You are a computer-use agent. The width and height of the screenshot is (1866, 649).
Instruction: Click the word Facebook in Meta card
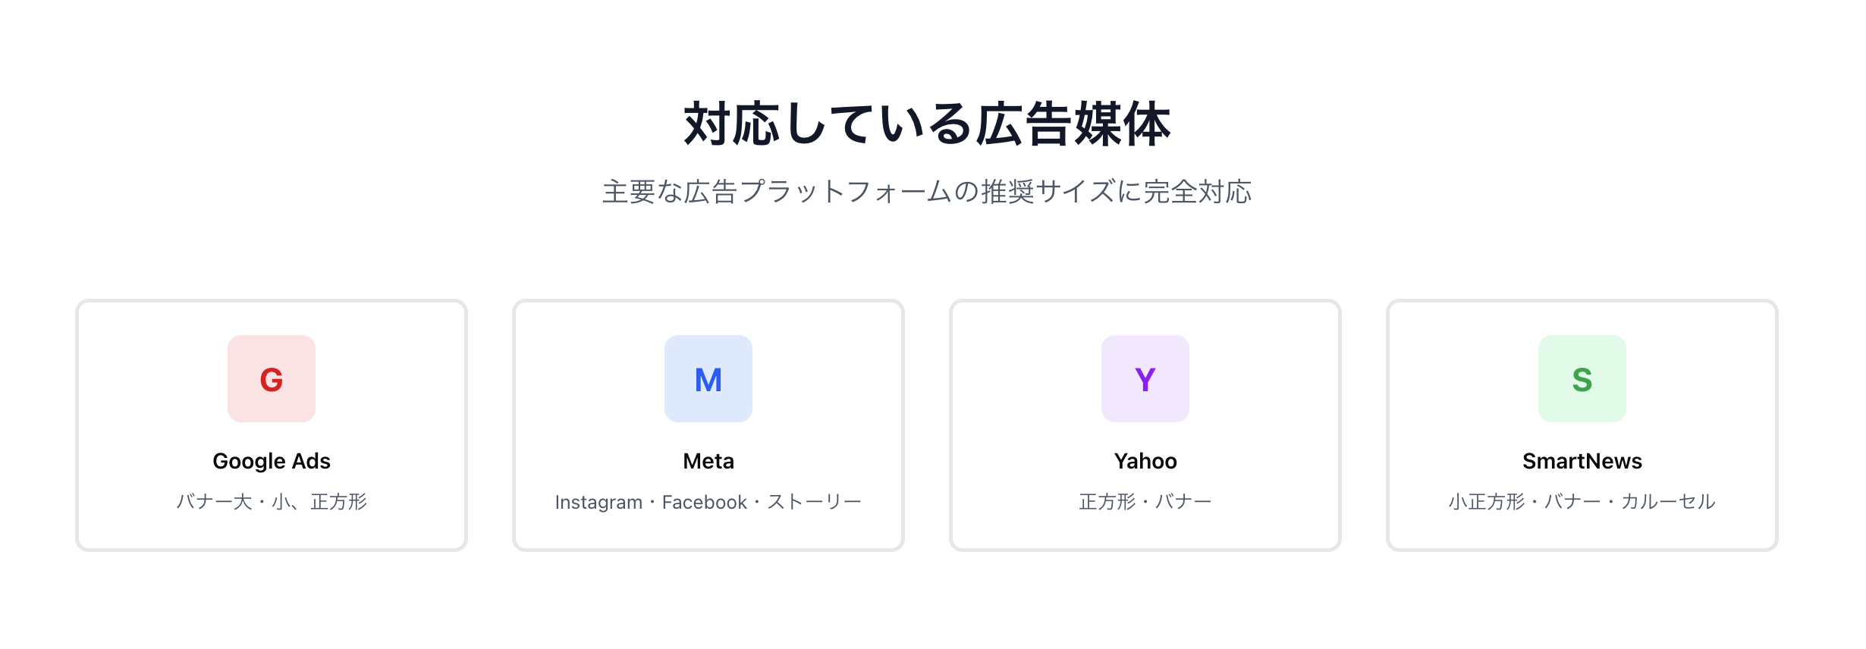click(705, 502)
